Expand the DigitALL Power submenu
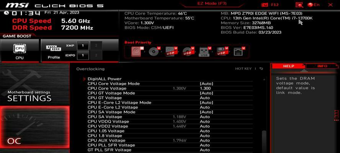This screenshot has height=153, width=340. [x=105, y=79]
